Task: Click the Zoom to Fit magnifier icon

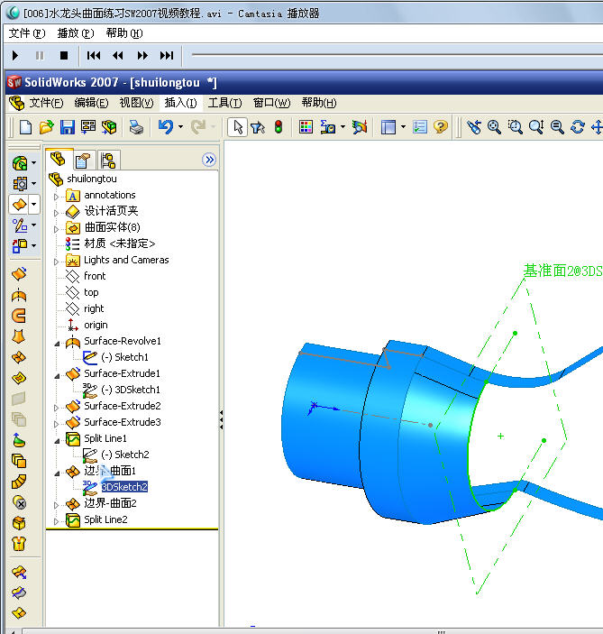Action: click(x=494, y=127)
